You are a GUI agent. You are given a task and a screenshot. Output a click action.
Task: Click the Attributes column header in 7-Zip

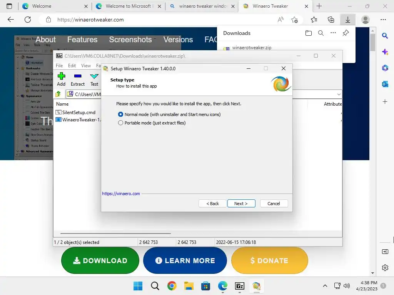pyautogui.click(x=332, y=104)
